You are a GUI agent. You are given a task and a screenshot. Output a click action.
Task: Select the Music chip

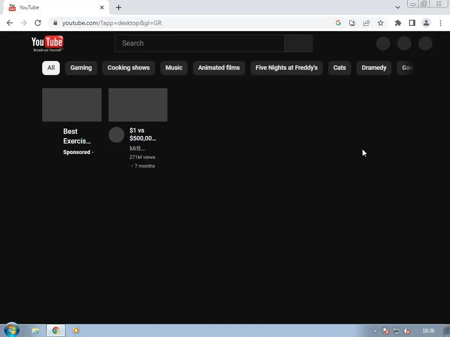point(174,68)
